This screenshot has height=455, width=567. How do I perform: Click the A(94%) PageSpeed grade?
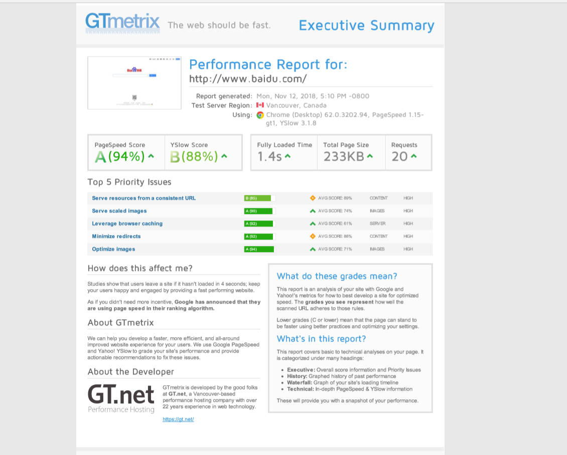[120, 156]
